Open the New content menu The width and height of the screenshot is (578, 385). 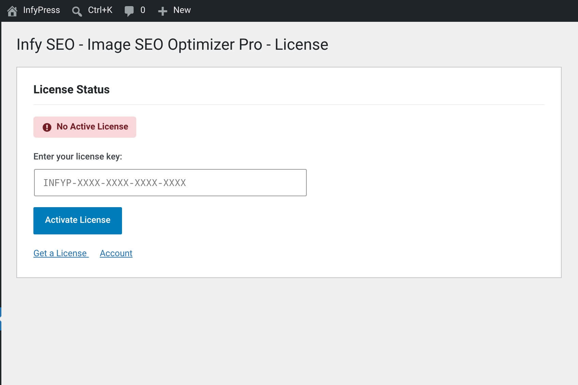click(x=182, y=10)
